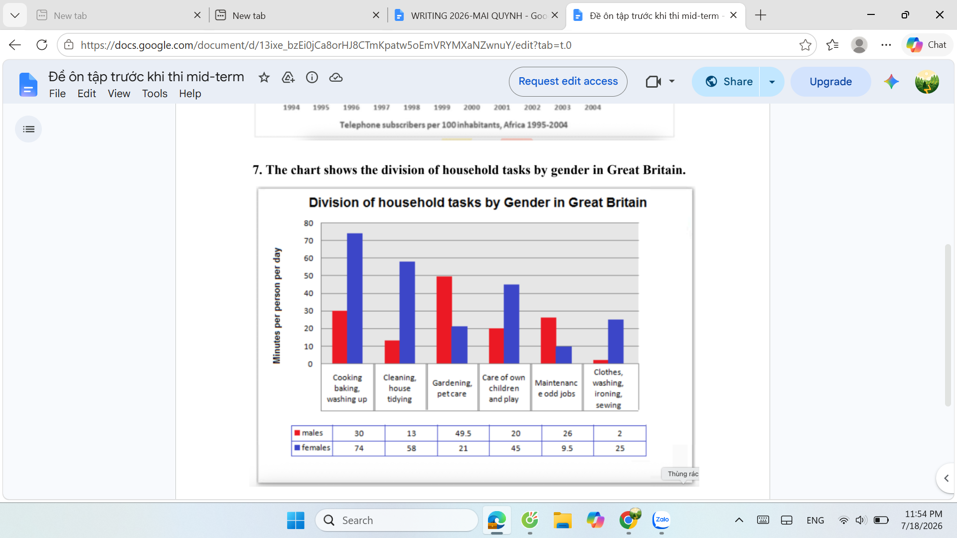Add this page to favorites star

pos(805,45)
